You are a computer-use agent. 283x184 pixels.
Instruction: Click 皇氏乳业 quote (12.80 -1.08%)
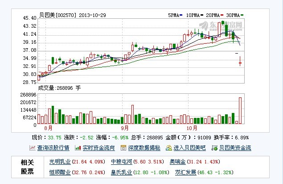point(151,172)
